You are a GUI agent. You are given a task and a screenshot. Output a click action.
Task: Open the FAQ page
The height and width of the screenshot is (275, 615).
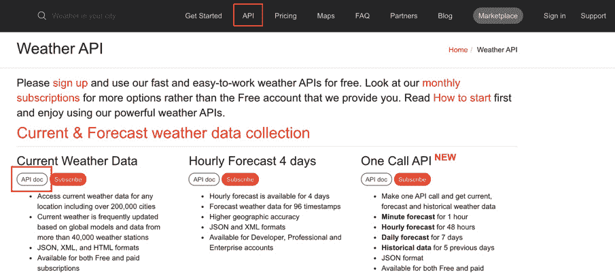362,16
